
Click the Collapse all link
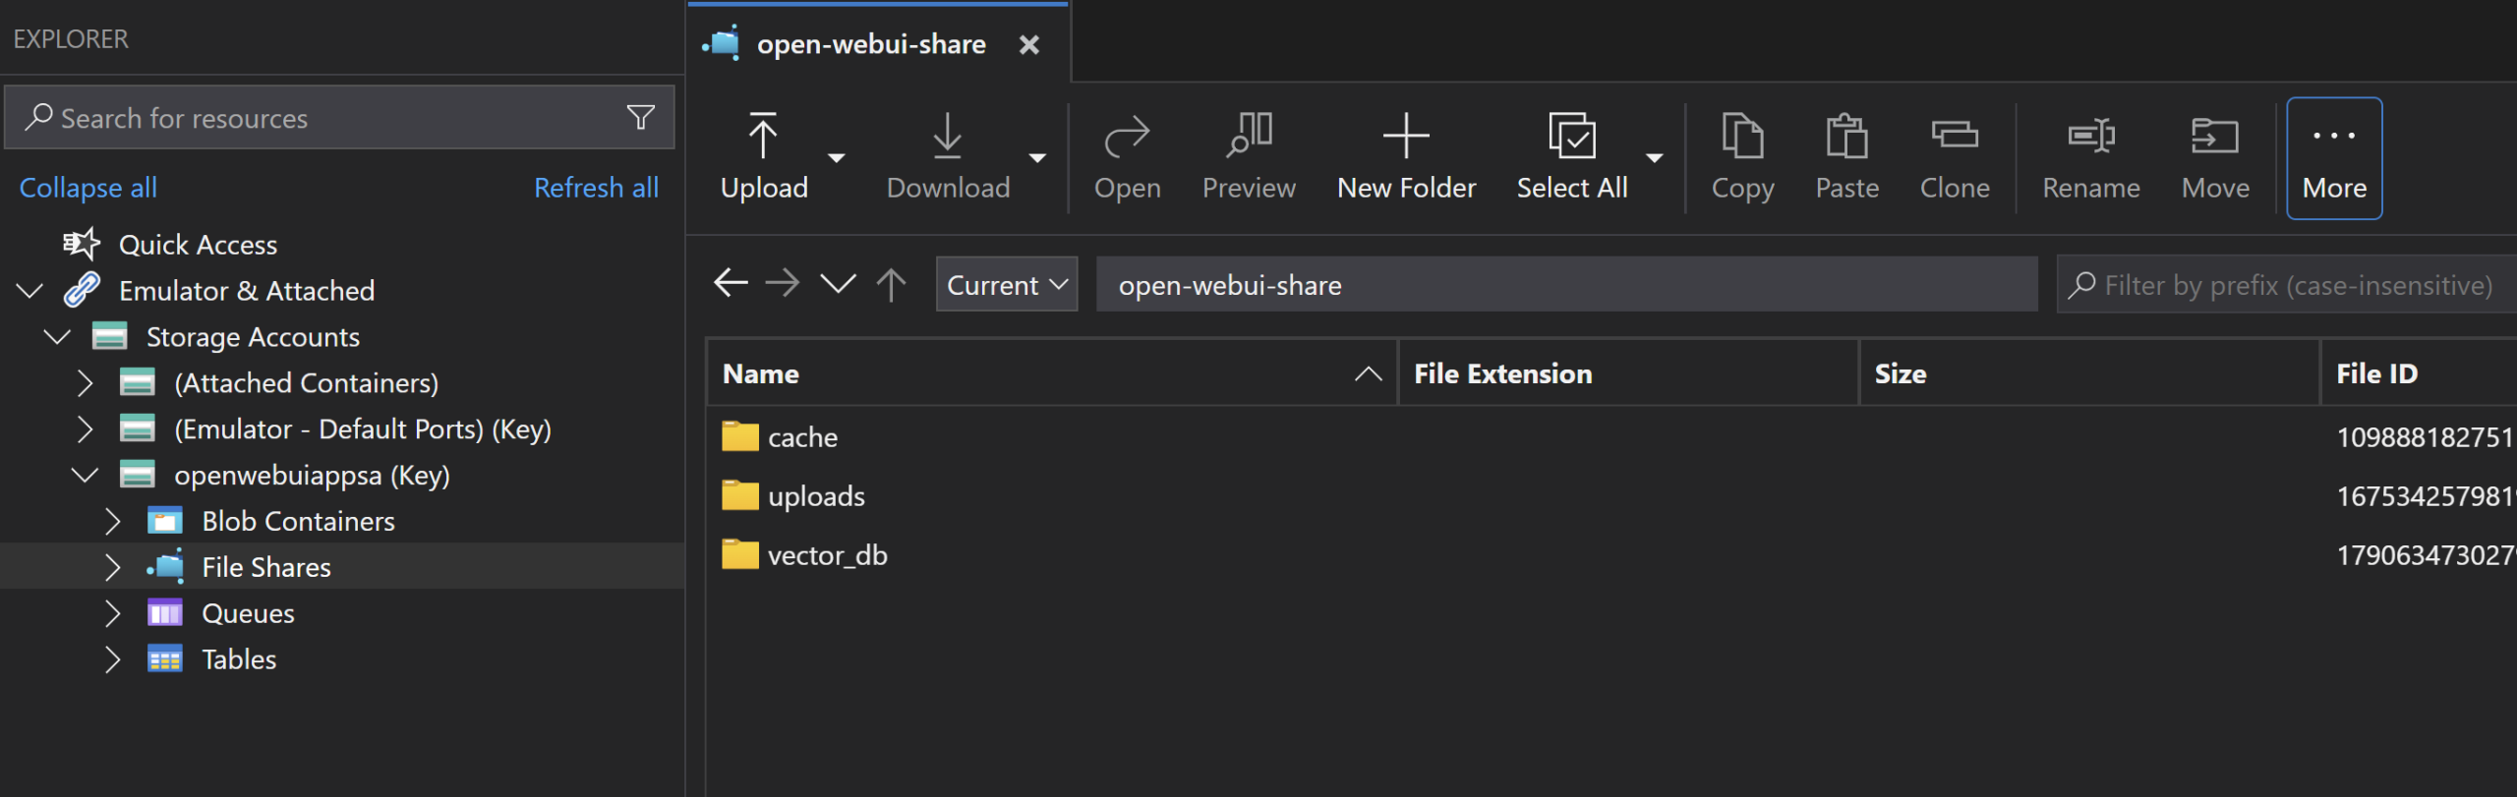coord(88,188)
